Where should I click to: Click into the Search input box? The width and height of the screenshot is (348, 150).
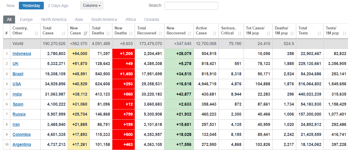click(191, 6)
